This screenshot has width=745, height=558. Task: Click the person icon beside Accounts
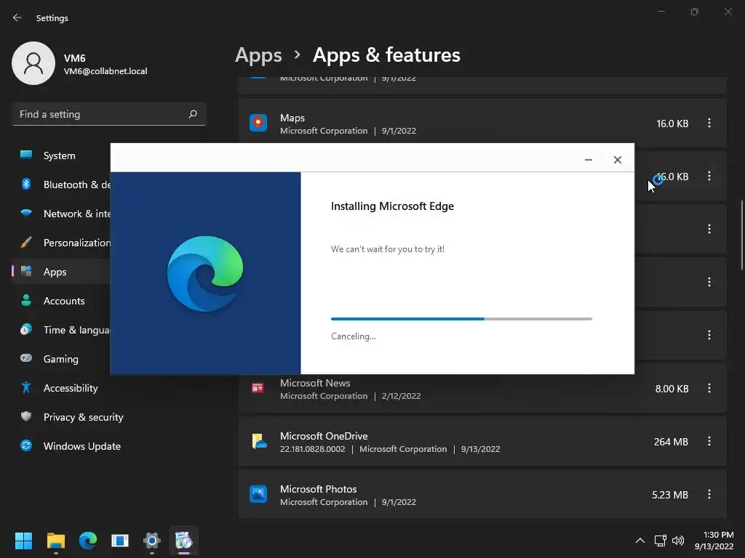tap(26, 300)
